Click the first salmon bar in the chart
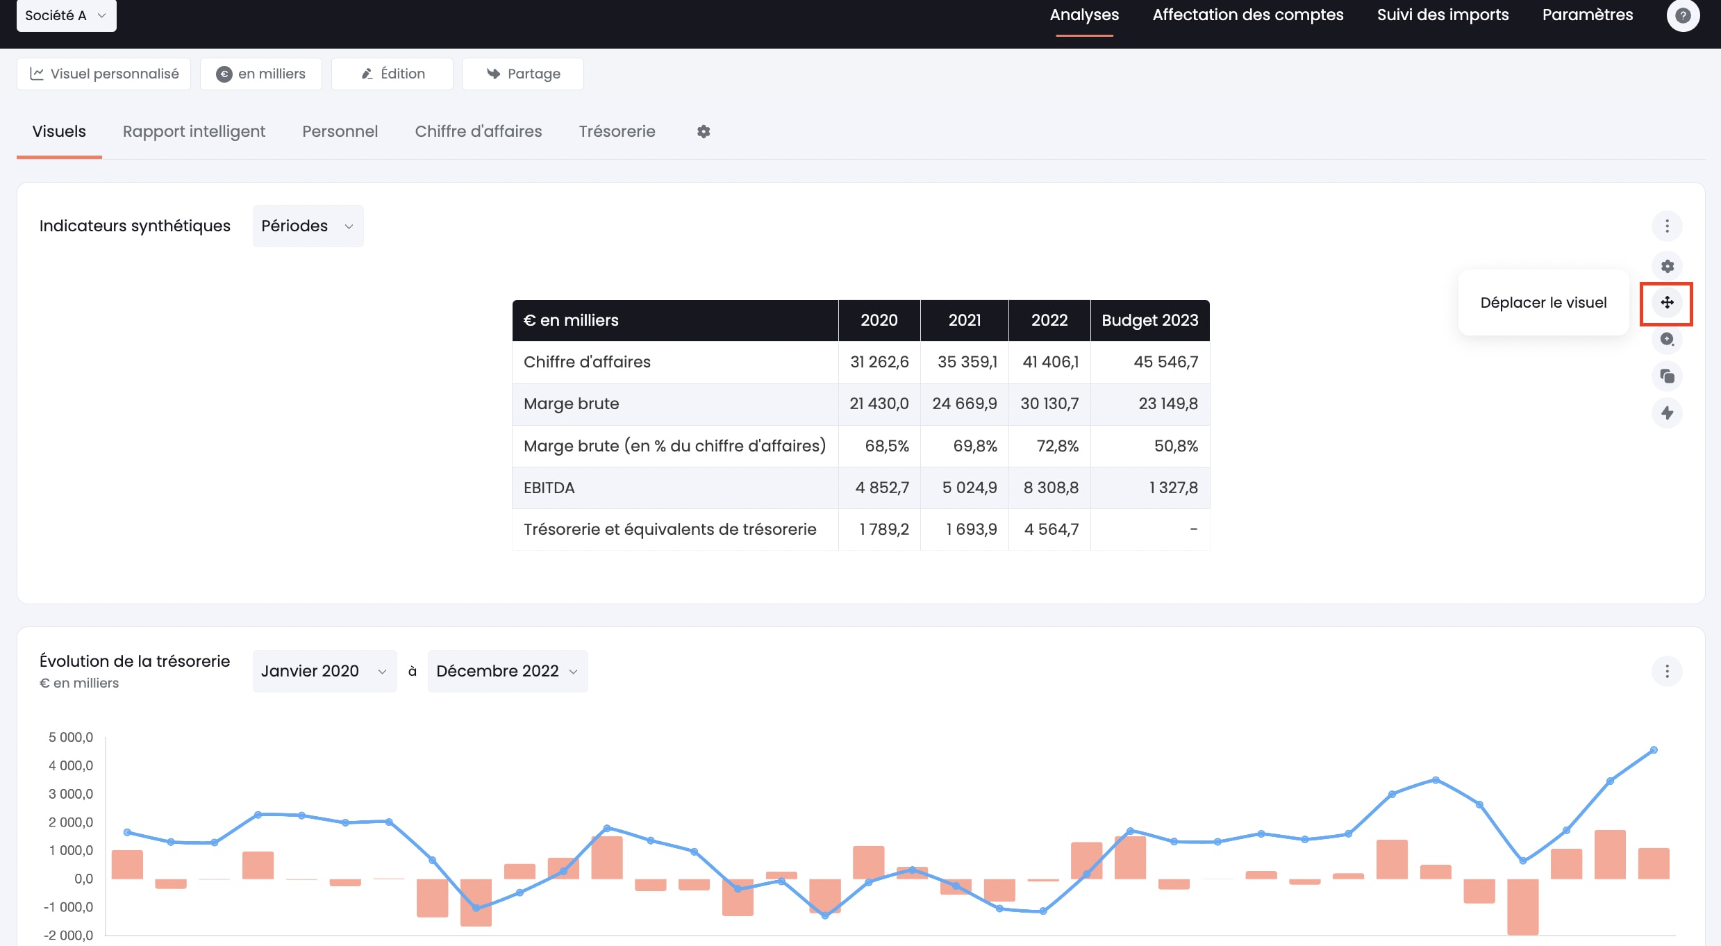 [127, 864]
